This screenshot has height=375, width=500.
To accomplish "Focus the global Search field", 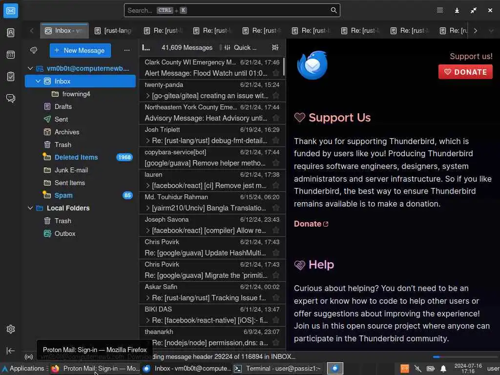I will pos(232,10).
